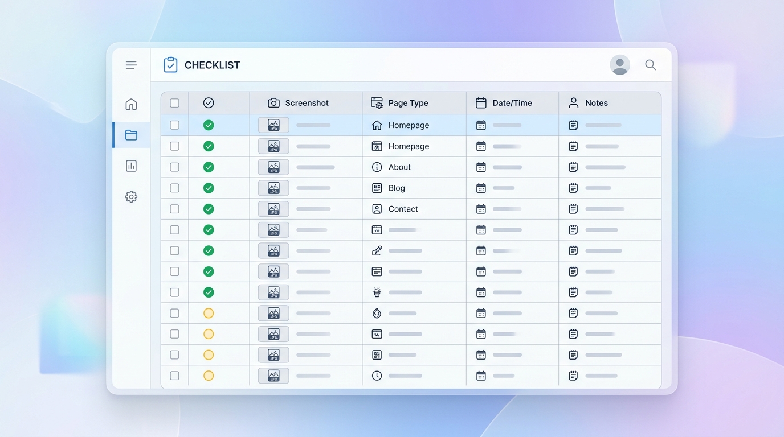The width and height of the screenshot is (784, 437).
Task: Click the status check-circle column header icon
Action: click(209, 102)
